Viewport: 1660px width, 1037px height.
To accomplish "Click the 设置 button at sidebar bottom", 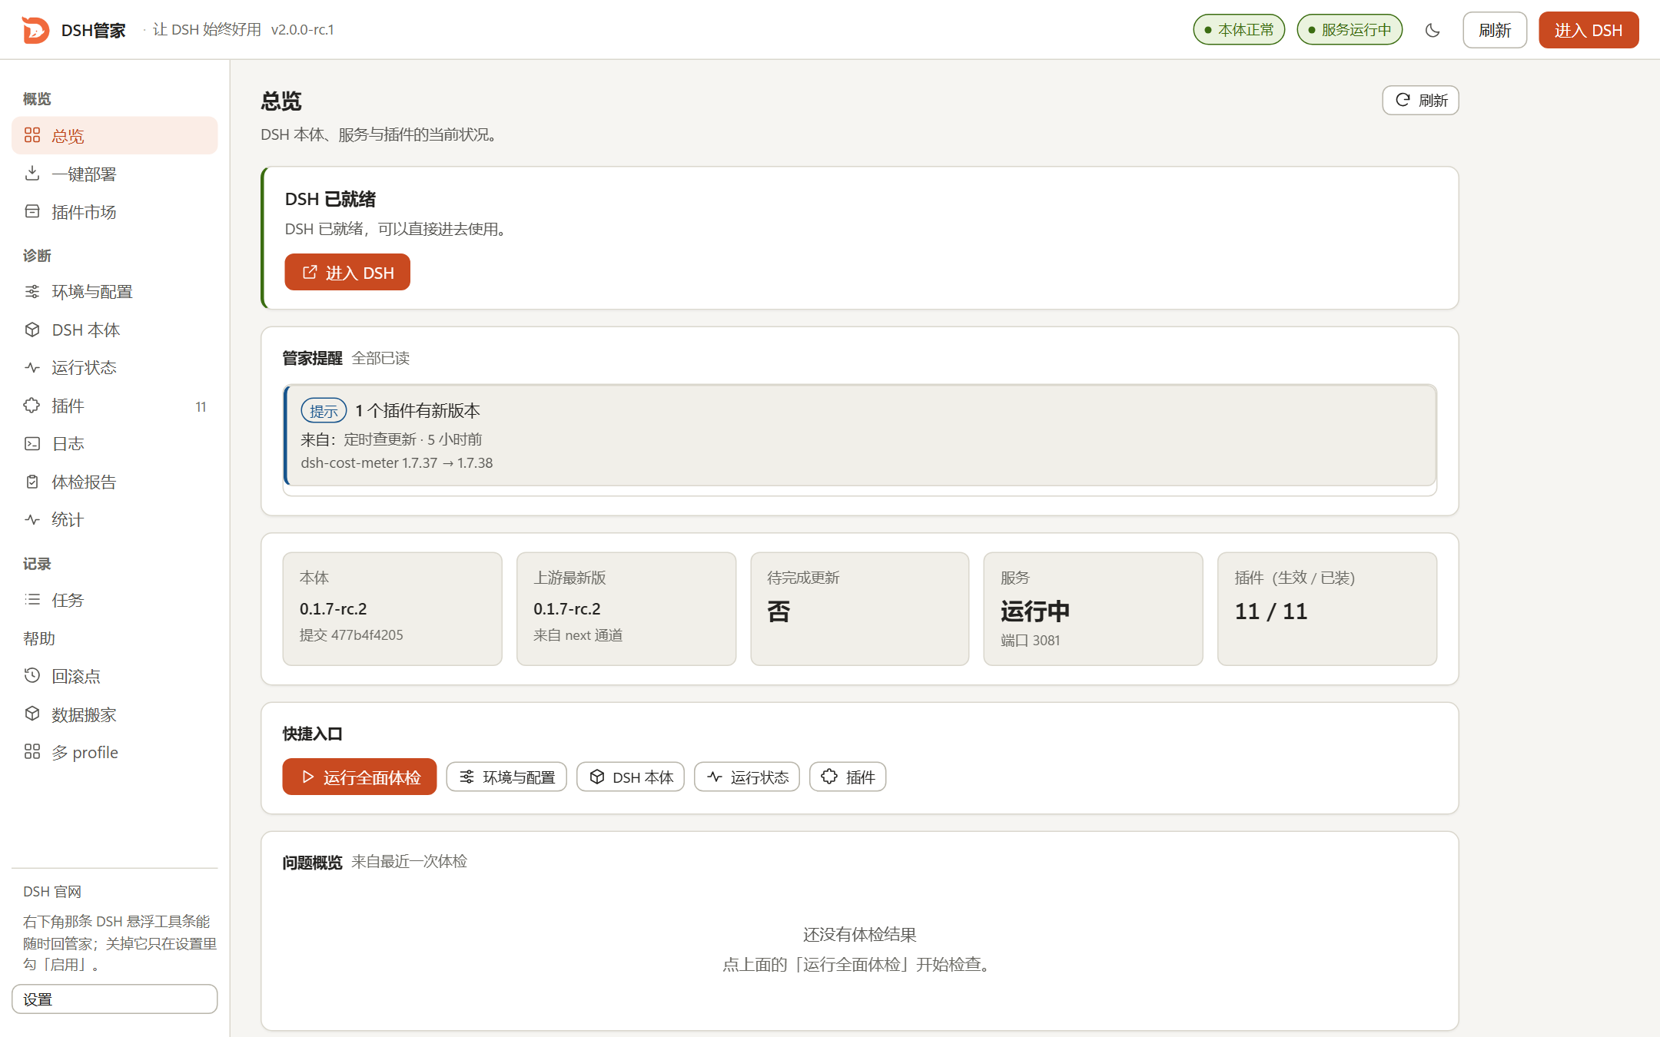I will tap(115, 999).
